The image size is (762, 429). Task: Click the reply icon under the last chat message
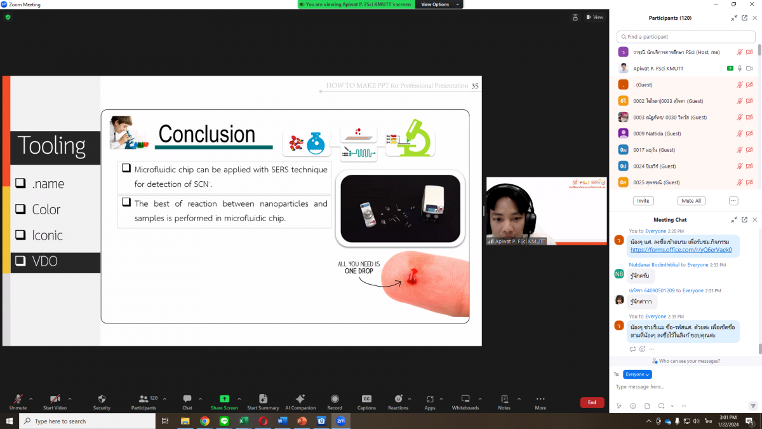pos(632,349)
